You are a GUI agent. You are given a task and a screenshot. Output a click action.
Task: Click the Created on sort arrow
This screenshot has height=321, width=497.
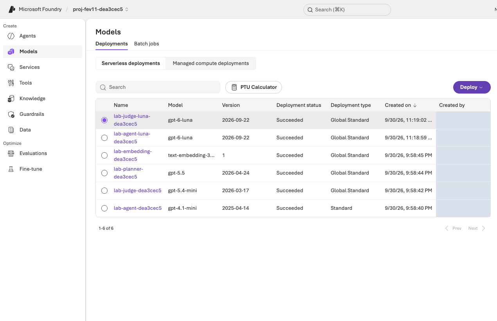point(415,105)
